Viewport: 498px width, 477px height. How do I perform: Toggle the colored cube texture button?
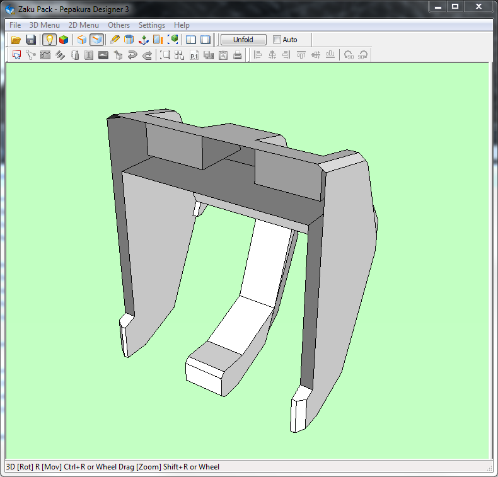click(x=64, y=40)
